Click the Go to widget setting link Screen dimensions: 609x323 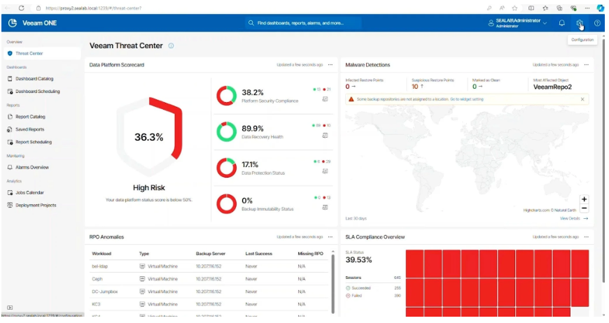pos(466,99)
